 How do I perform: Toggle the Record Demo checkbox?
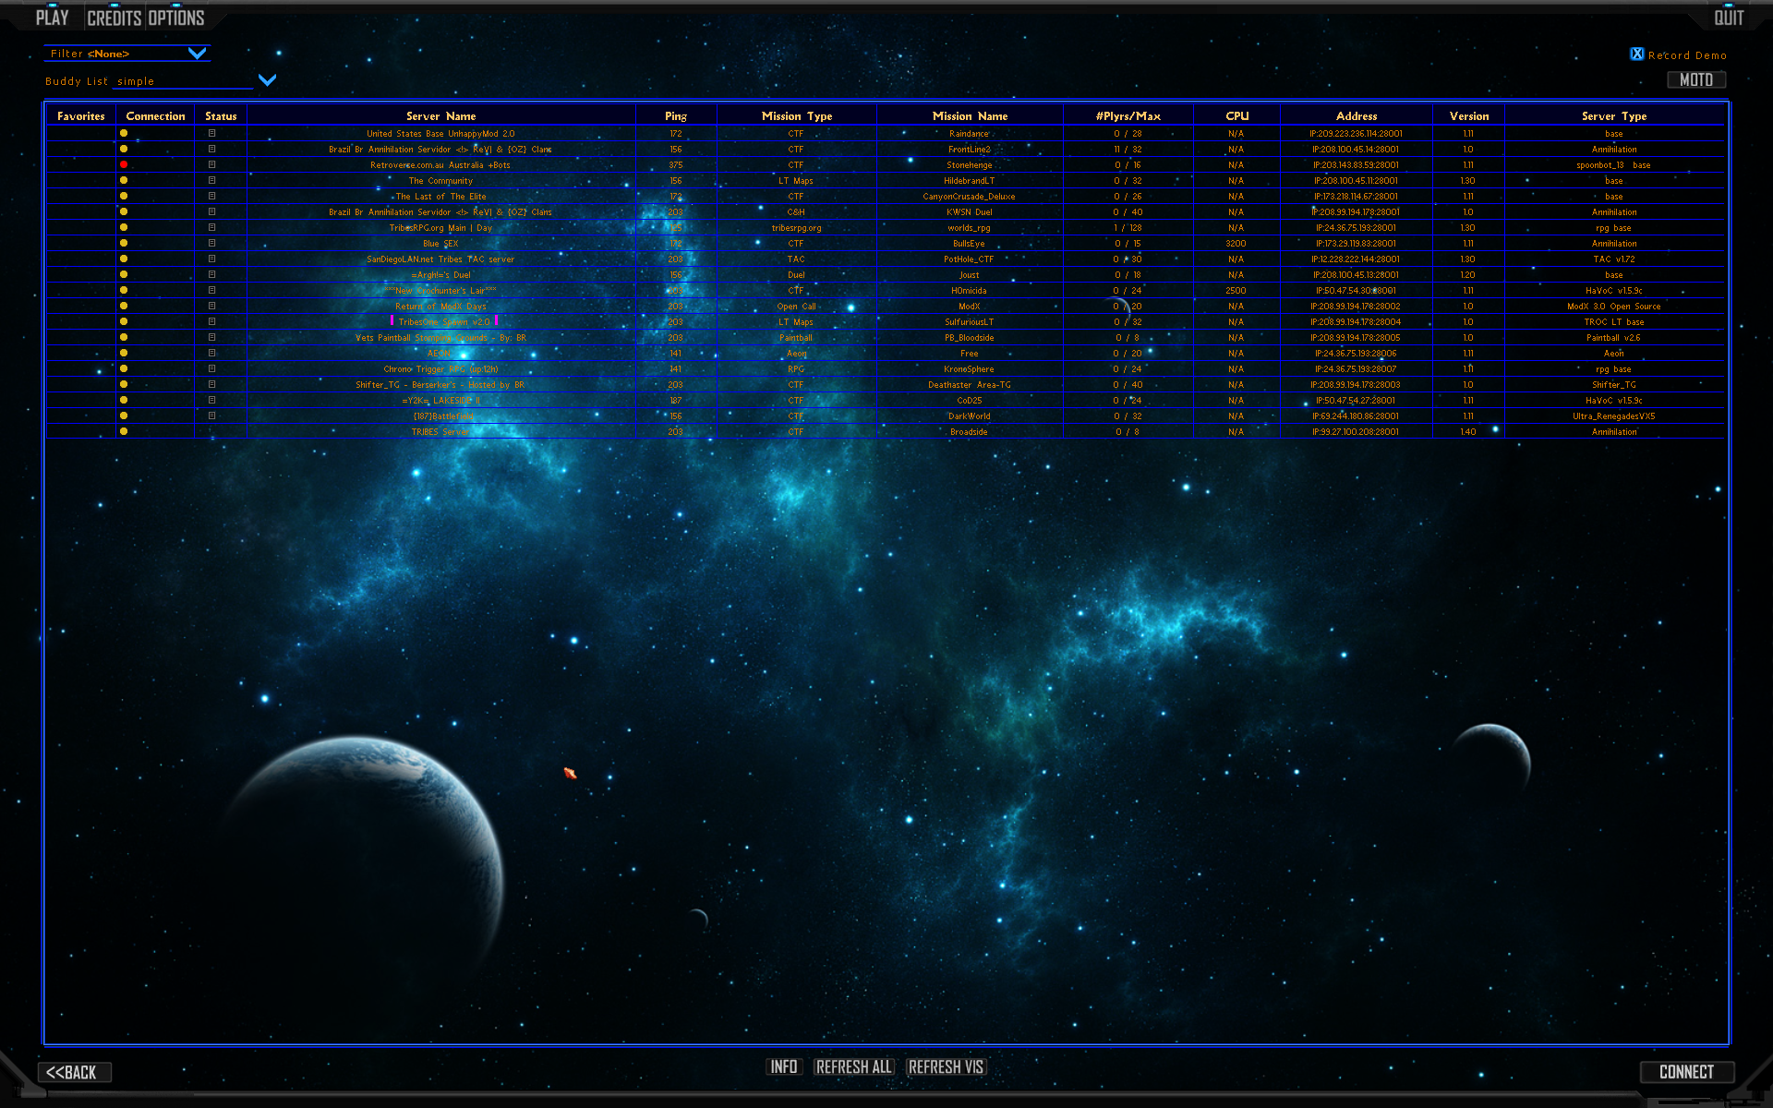coord(1636,54)
